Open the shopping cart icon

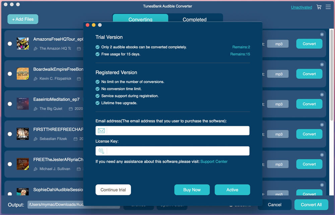pos(319,7)
